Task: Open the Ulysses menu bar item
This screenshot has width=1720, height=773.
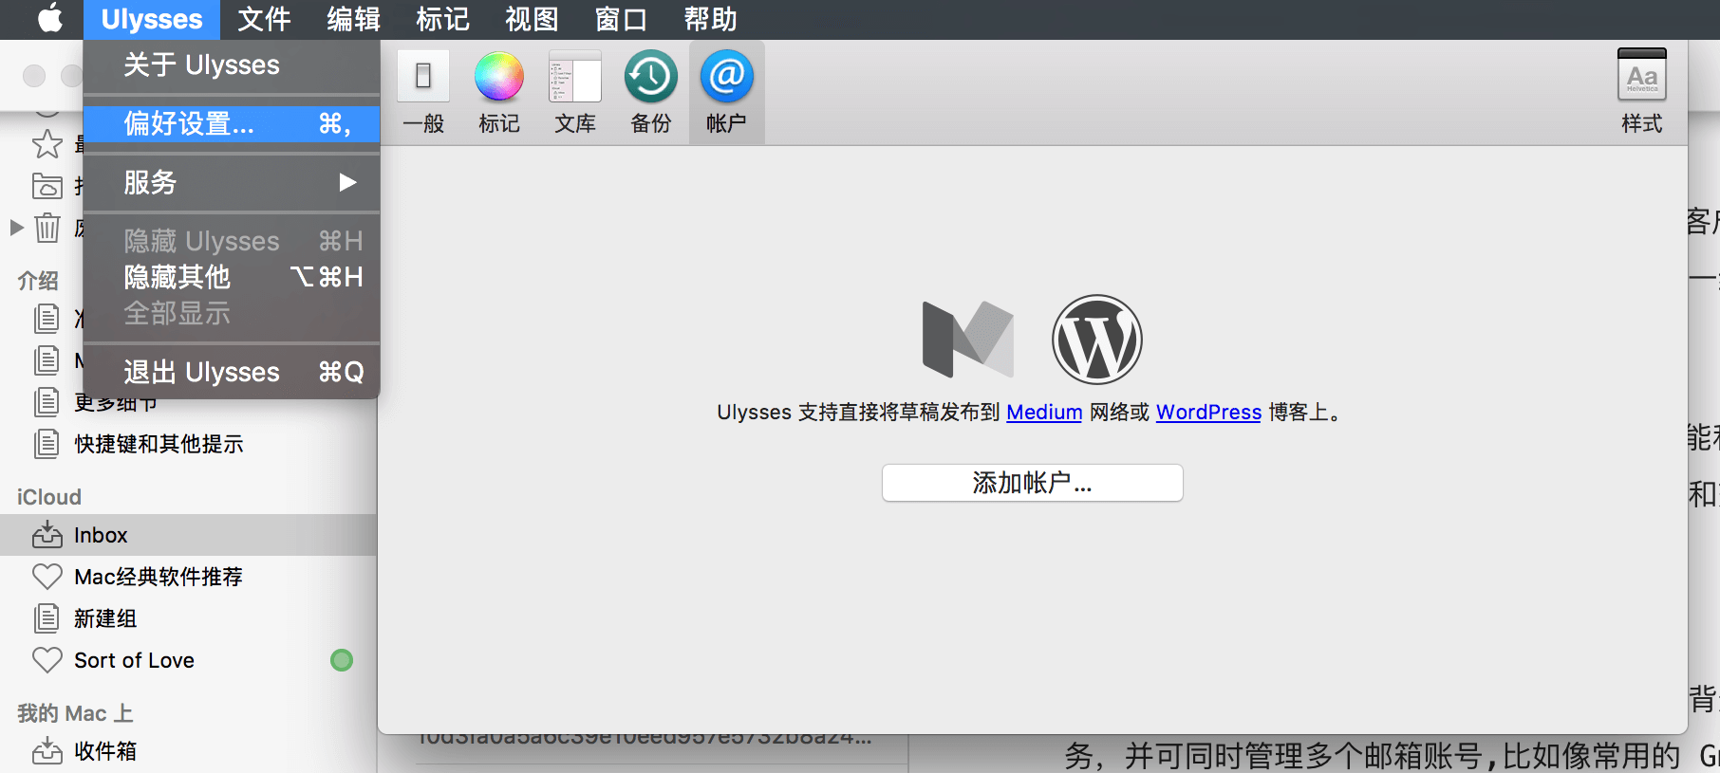Action: 152,19
